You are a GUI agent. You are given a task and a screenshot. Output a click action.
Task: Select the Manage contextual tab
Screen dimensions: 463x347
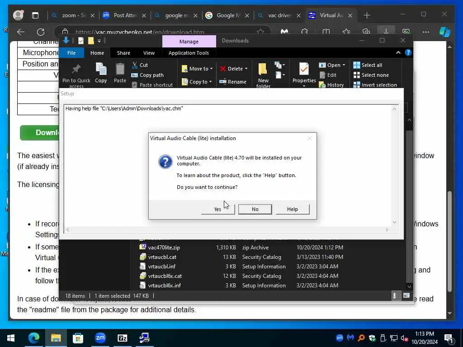pyautogui.click(x=189, y=41)
